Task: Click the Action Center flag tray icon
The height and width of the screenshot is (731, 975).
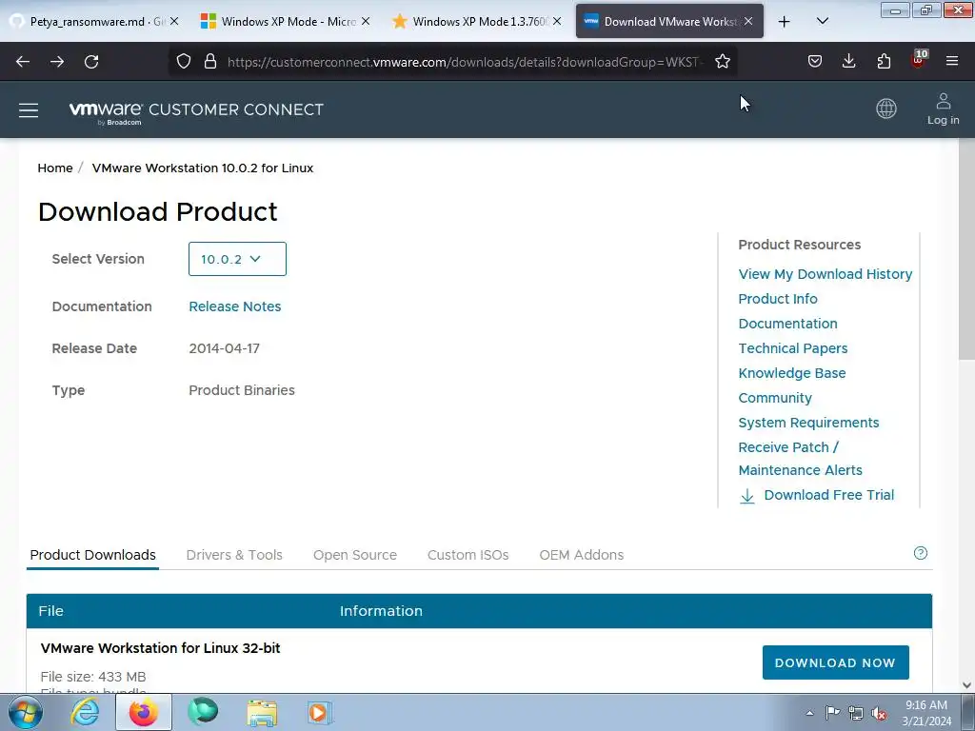Action: point(832,713)
